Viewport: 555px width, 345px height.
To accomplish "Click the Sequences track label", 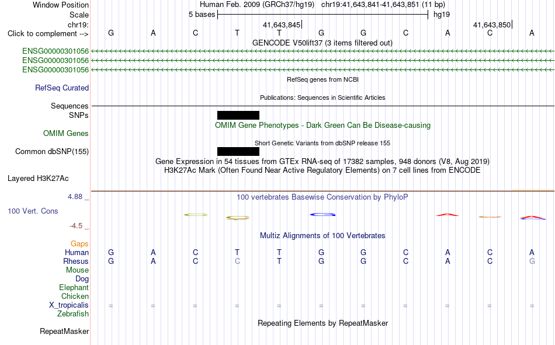I will pos(70,106).
